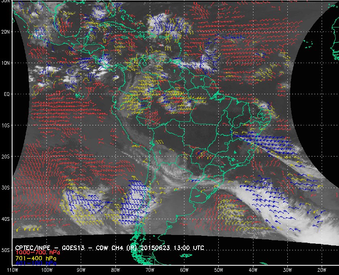Click the 60W longitude label
This screenshot has height=275, width=339.
click(x=184, y=270)
